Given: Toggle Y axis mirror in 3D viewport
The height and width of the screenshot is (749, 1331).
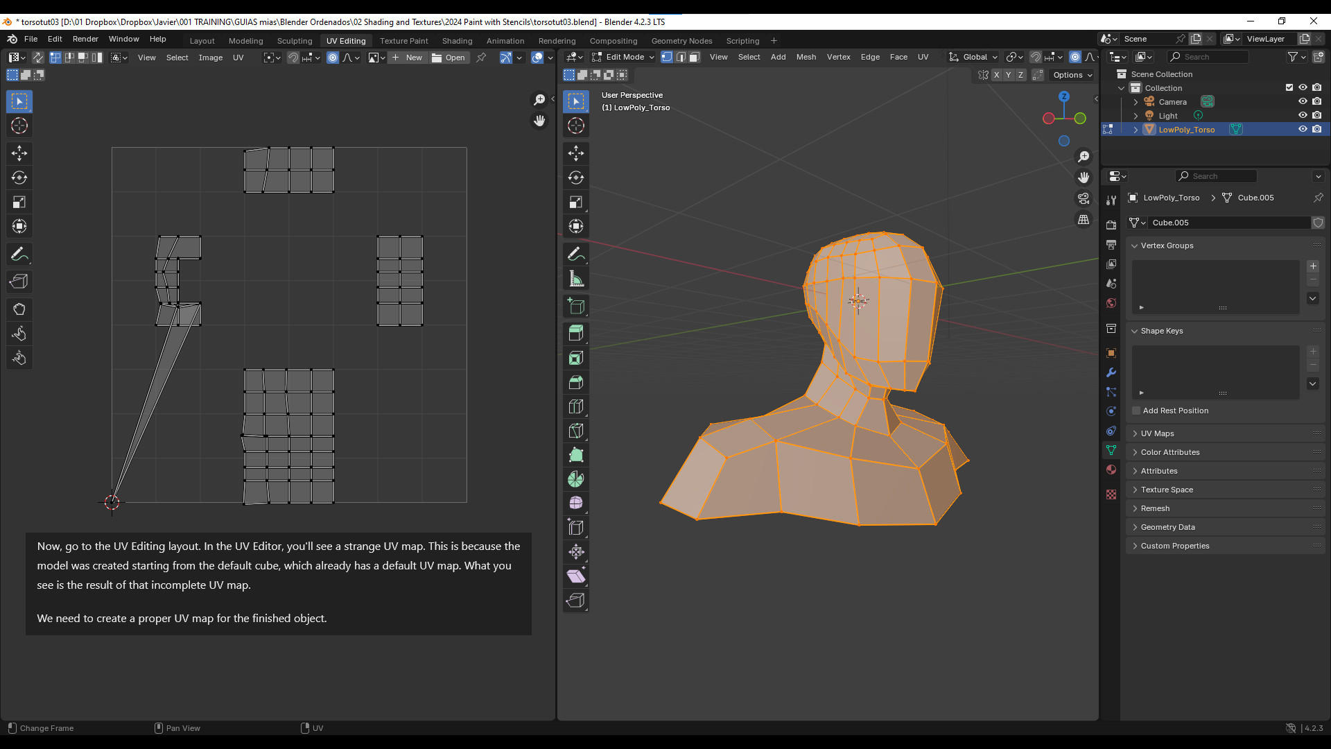Looking at the screenshot, I should click(1009, 75).
